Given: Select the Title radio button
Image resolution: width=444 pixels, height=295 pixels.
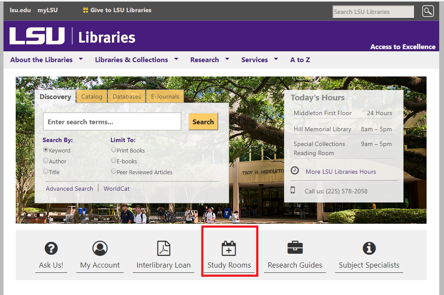Looking at the screenshot, I should [x=46, y=171].
